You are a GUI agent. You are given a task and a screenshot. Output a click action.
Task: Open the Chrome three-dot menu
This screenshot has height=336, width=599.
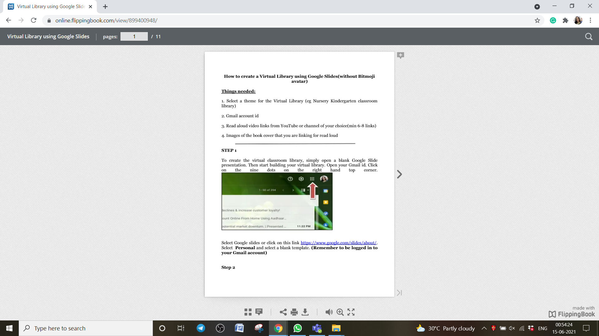point(590,21)
